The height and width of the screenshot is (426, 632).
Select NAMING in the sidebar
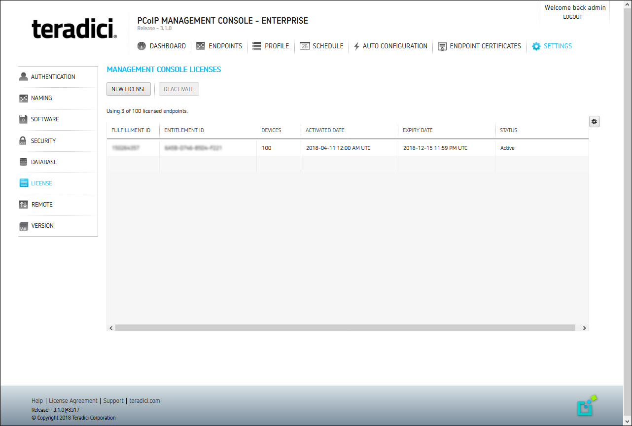[41, 98]
